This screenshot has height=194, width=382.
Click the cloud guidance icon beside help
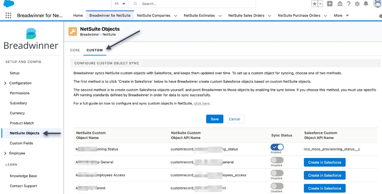[x=340, y=4]
